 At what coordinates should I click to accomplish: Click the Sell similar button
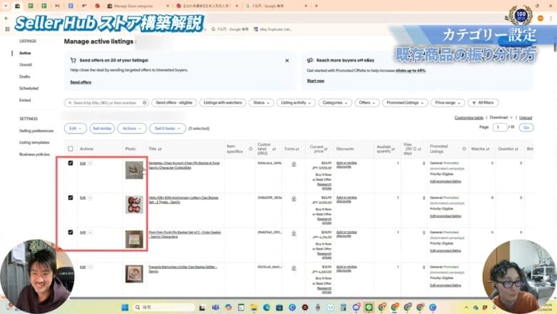click(102, 128)
